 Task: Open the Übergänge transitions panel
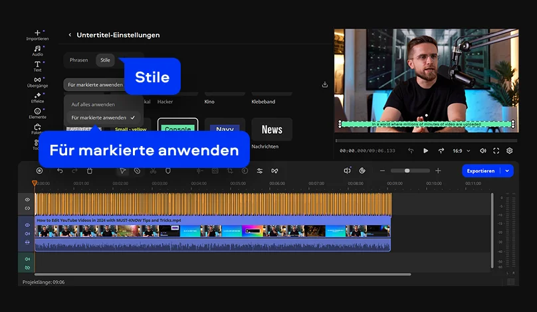[x=37, y=82]
